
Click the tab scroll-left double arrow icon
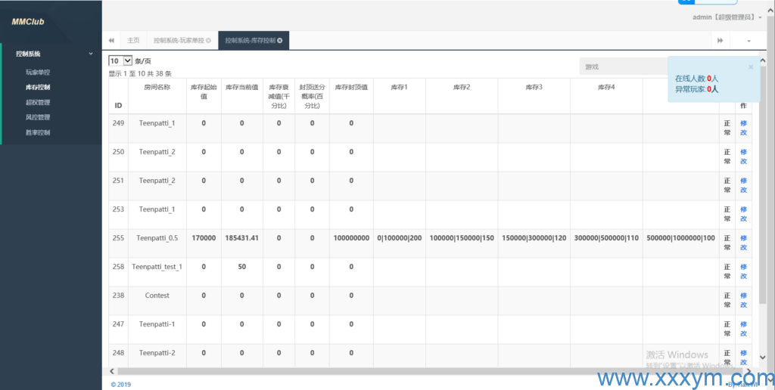click(111, 40)
